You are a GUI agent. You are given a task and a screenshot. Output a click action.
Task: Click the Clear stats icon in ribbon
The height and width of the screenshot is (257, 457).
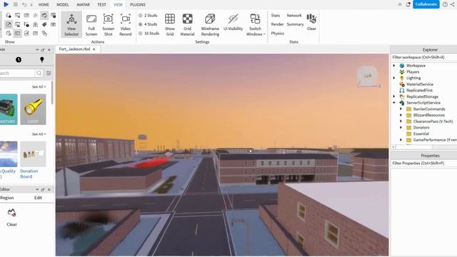311,22
